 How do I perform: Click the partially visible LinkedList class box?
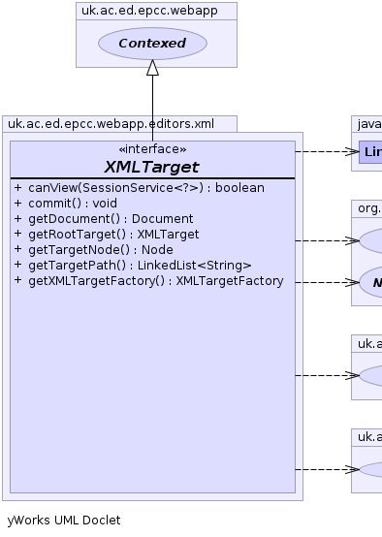[x=370, y=152]
